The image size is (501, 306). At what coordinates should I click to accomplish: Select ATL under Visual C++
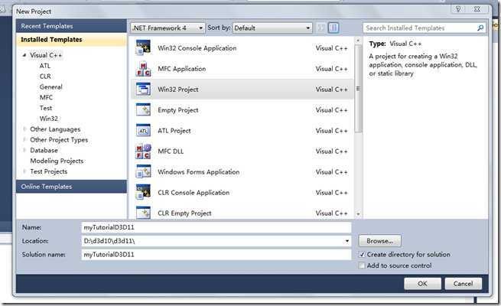[x=45, y=66]
